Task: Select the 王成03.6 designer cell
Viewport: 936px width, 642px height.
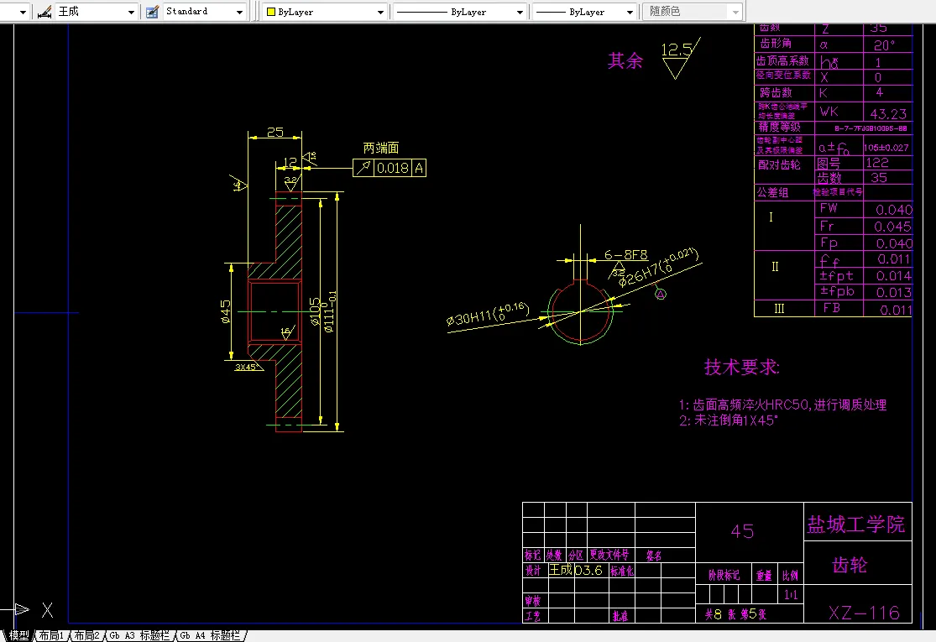Action: pos(576,570)
